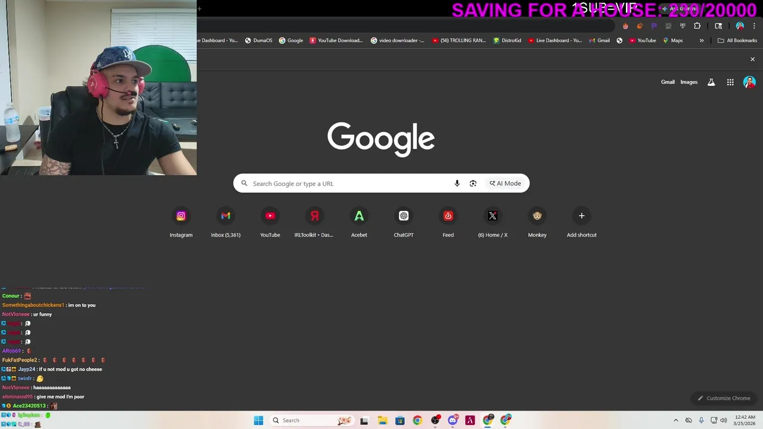Click the Customize Chrome button
763x429 pixels.
pyautogui.click(x=724, y=398)
